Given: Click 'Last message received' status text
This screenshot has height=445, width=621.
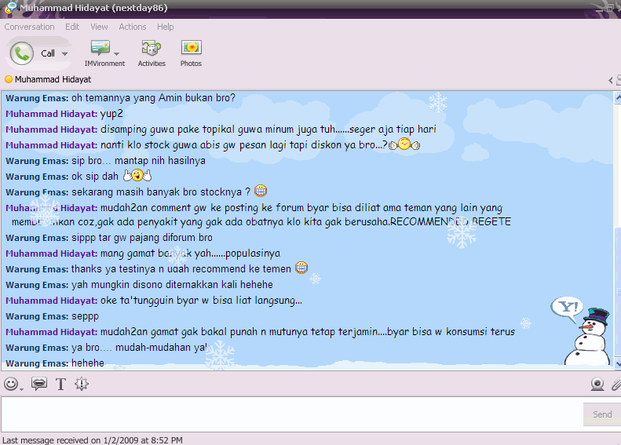Looking at the screenshot, I should pyautogui.click(x=93, y=440).
